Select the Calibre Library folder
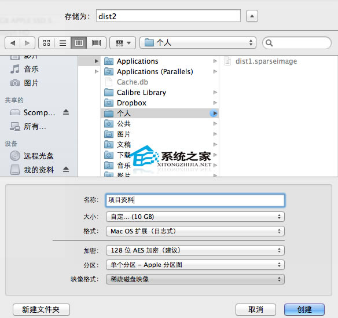This screenshot has height=318, width=338. [x=160, y=93]
